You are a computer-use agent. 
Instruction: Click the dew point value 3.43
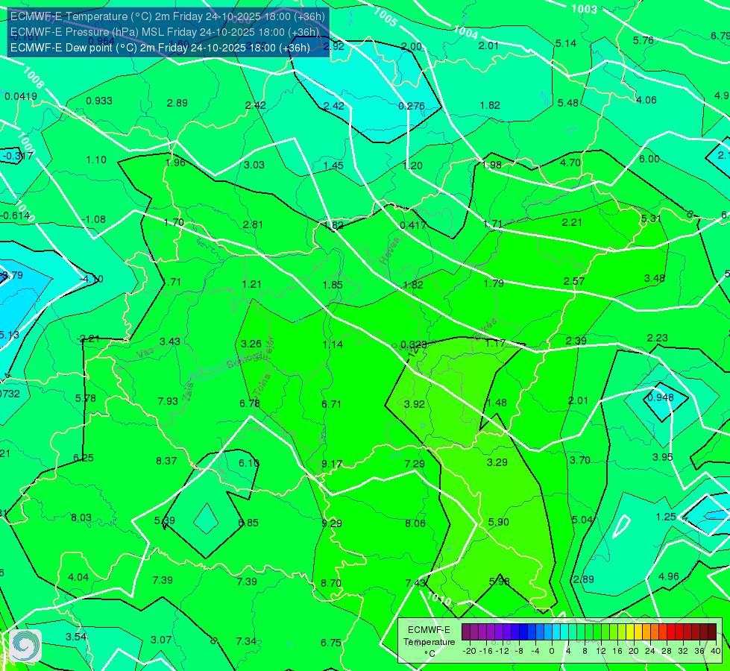tap(170, 341)
